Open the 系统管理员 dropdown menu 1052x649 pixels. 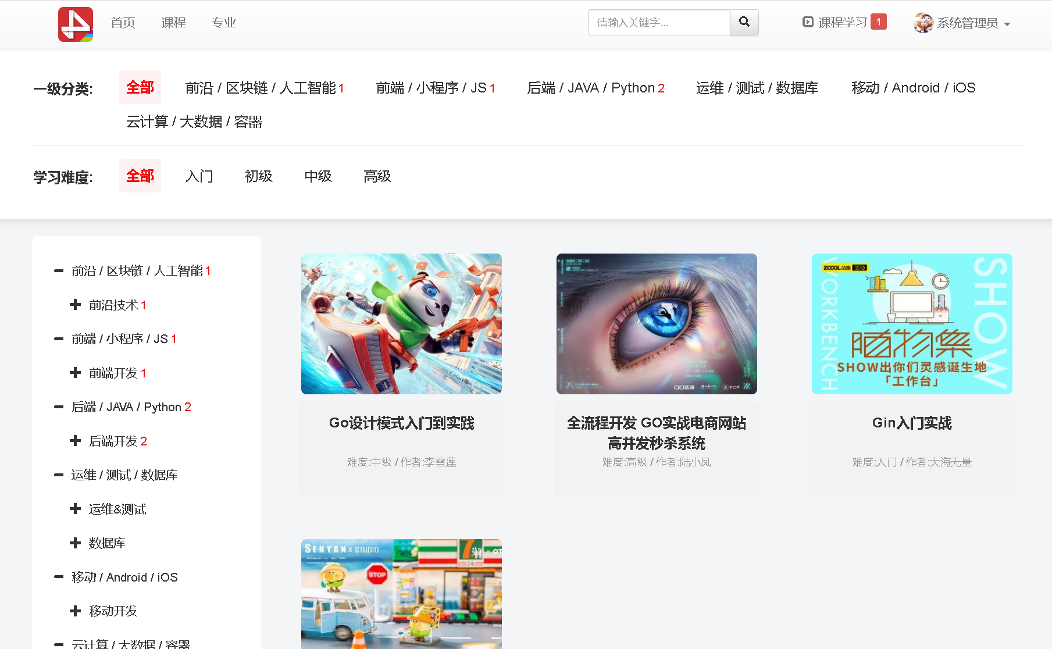coord(967,23)
